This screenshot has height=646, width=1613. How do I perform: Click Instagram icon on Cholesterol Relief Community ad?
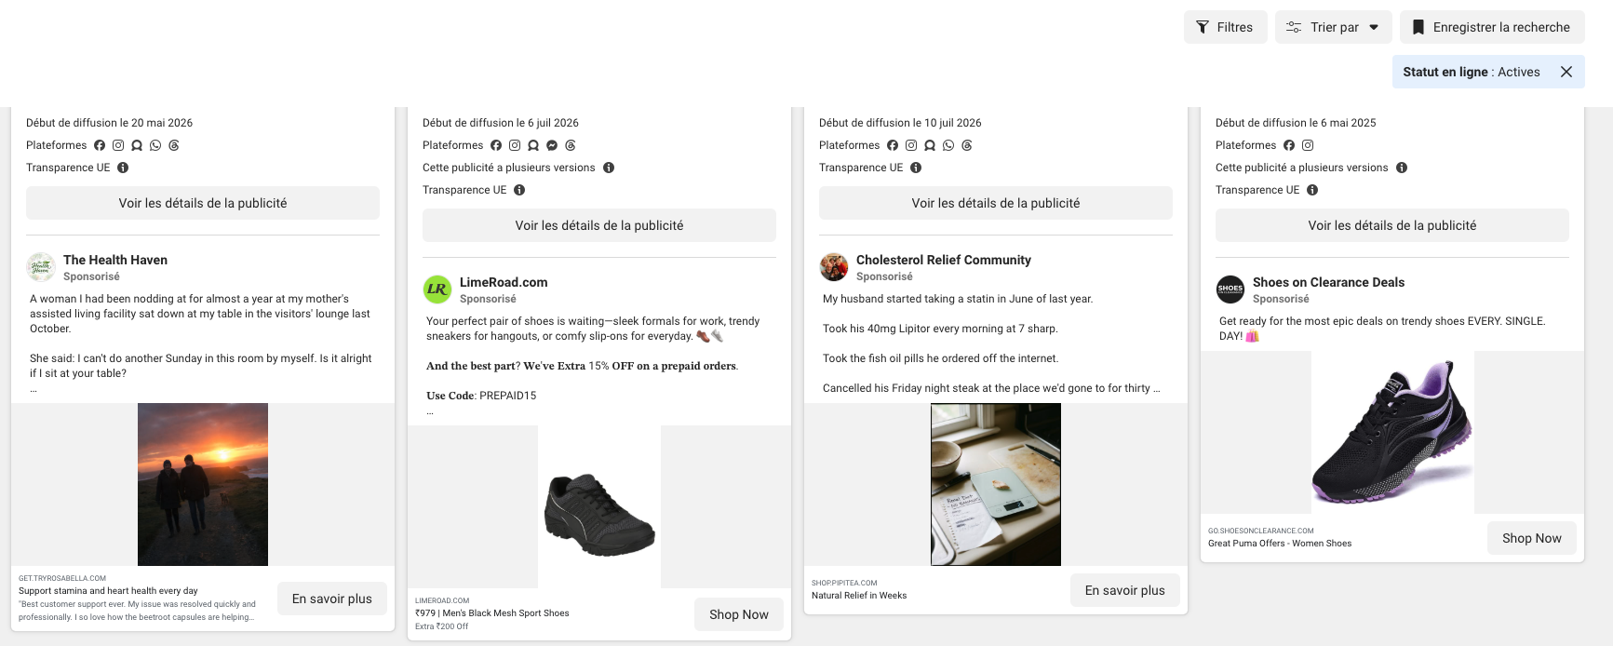click(911, 145)
